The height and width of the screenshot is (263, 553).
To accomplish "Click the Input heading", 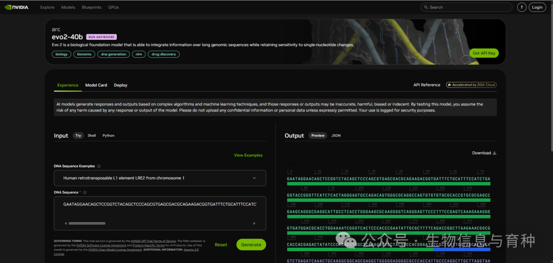I will point(61,136).
